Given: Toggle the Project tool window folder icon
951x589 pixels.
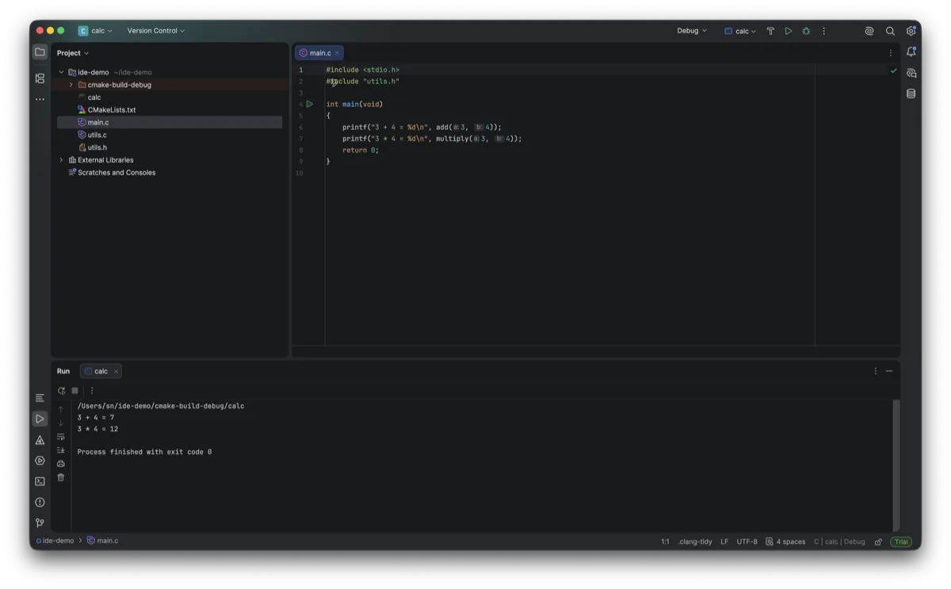Looking at the screenshot, I should click(40, 52).
